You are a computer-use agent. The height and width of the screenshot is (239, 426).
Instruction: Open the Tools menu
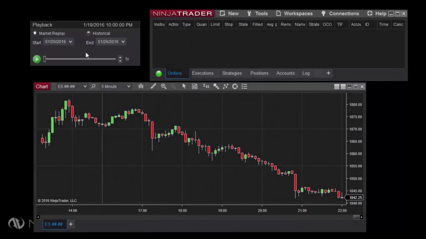[257, 14]
